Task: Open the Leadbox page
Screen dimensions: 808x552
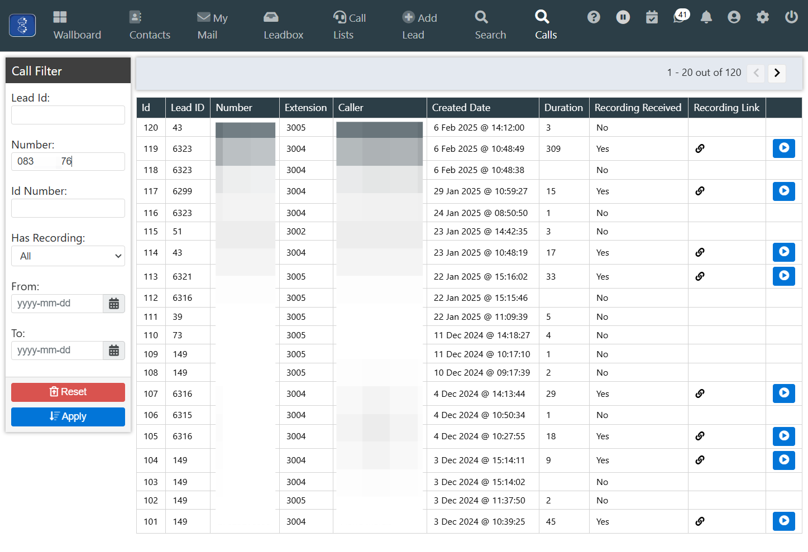Action: click(x=283, y=26)
